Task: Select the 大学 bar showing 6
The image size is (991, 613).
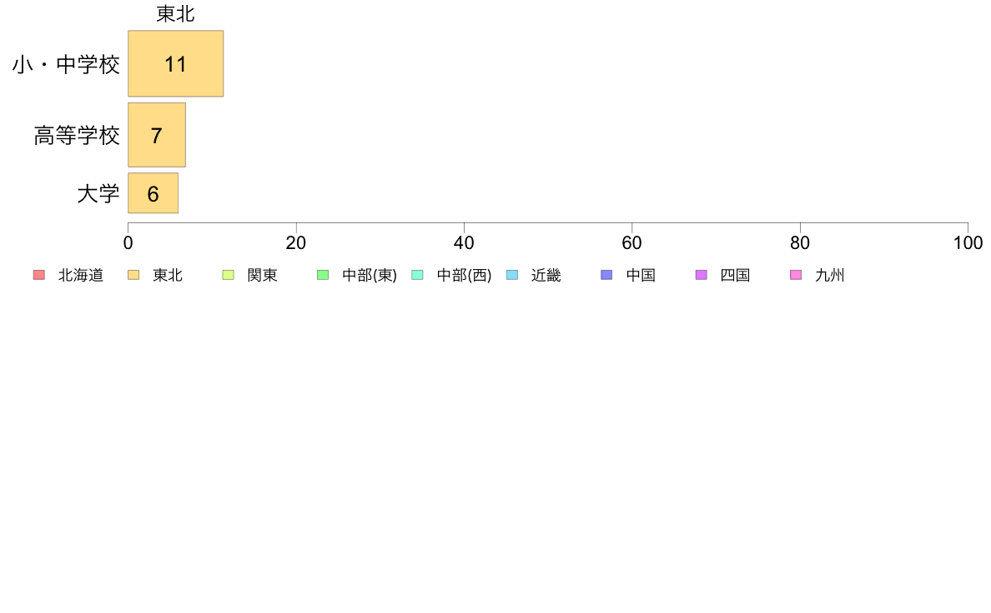Action: pyautogui.click(x=153, y=193)
